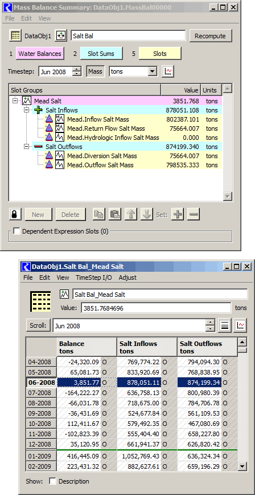Open the View menu in Mass Balance Summary
Image resolution: width=255 pixels, height=495 pixels.
coord(45,18)
